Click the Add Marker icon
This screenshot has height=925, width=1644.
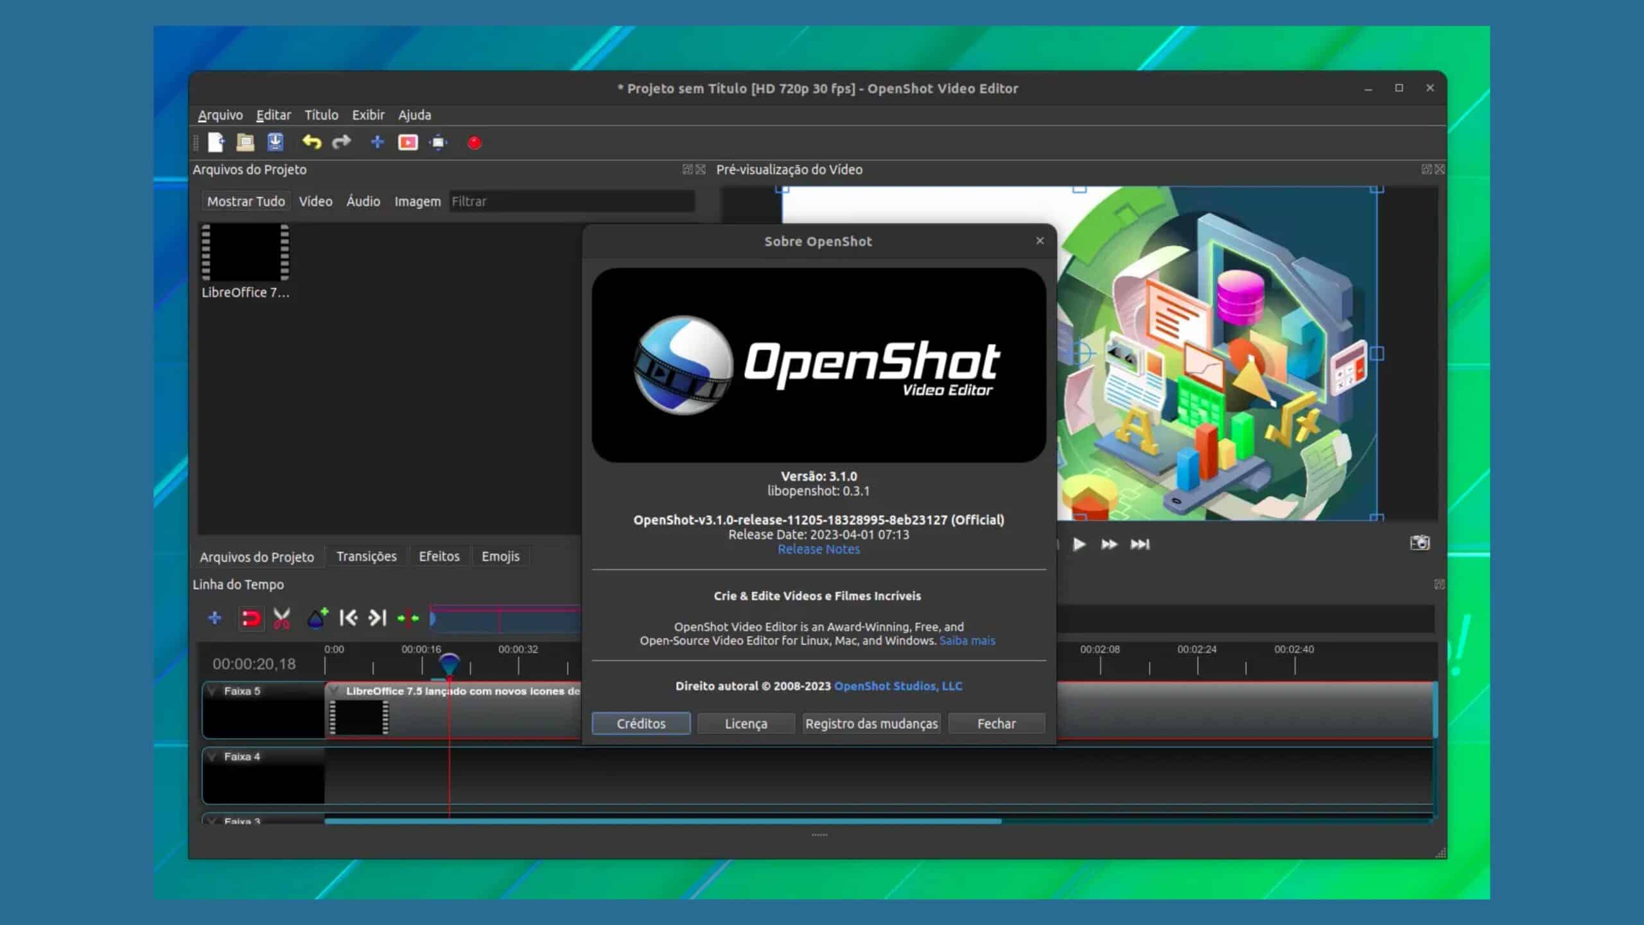317,618
